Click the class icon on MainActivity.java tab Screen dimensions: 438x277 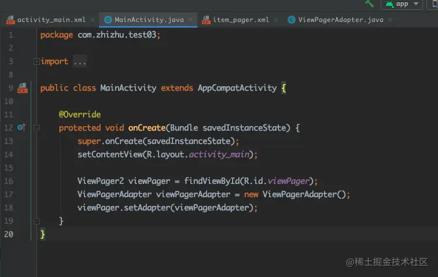click(x=108, y=20)
